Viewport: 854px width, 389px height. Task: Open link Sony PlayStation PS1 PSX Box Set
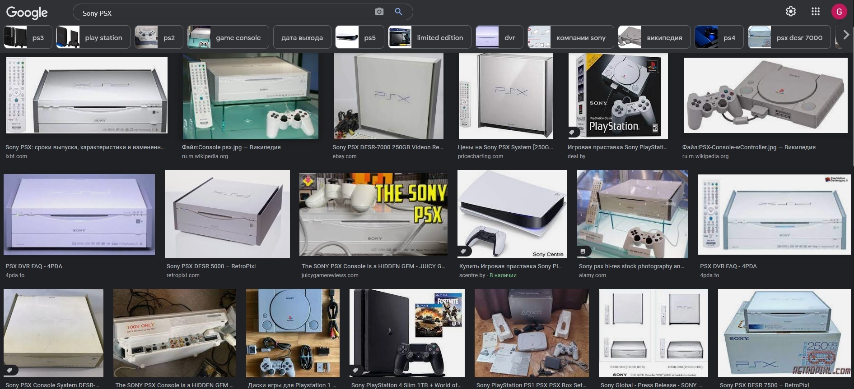pos(531,385)
